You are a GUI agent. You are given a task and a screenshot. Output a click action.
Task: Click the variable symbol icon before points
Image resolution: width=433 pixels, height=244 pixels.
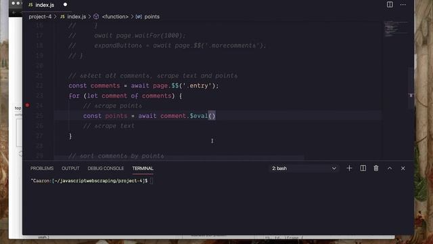[139, 16]
